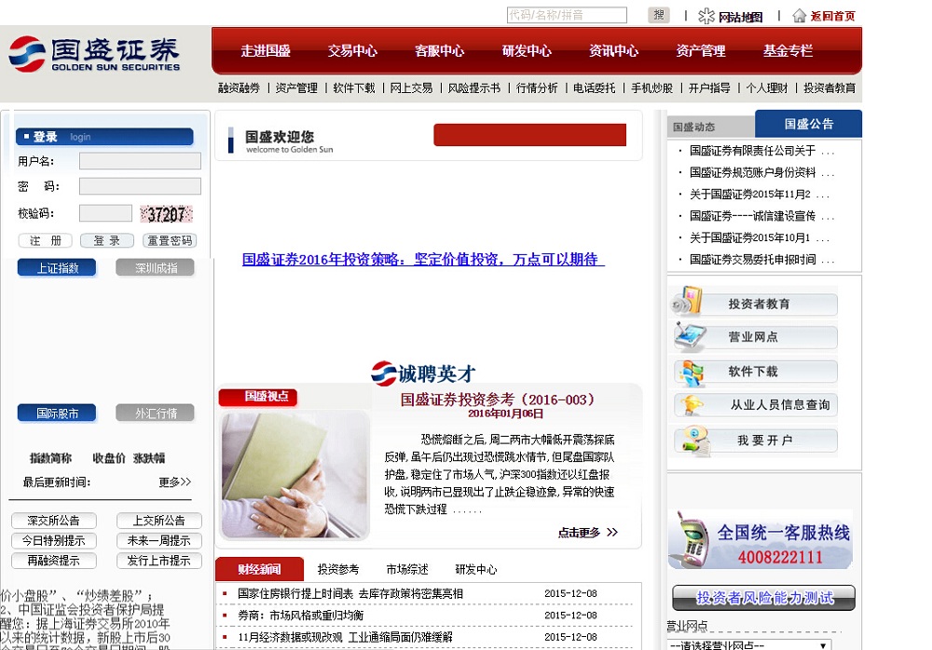Click 更多>> under index table

point(175,481)
